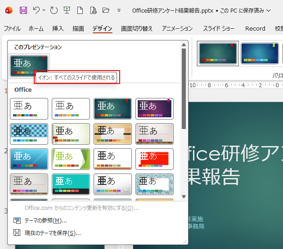The image size is (283, 249).
Task: Choose the turquoise and black theme thumbnail
Action: coord(71,184)
